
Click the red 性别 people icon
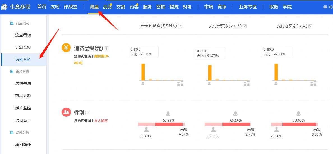66,112
